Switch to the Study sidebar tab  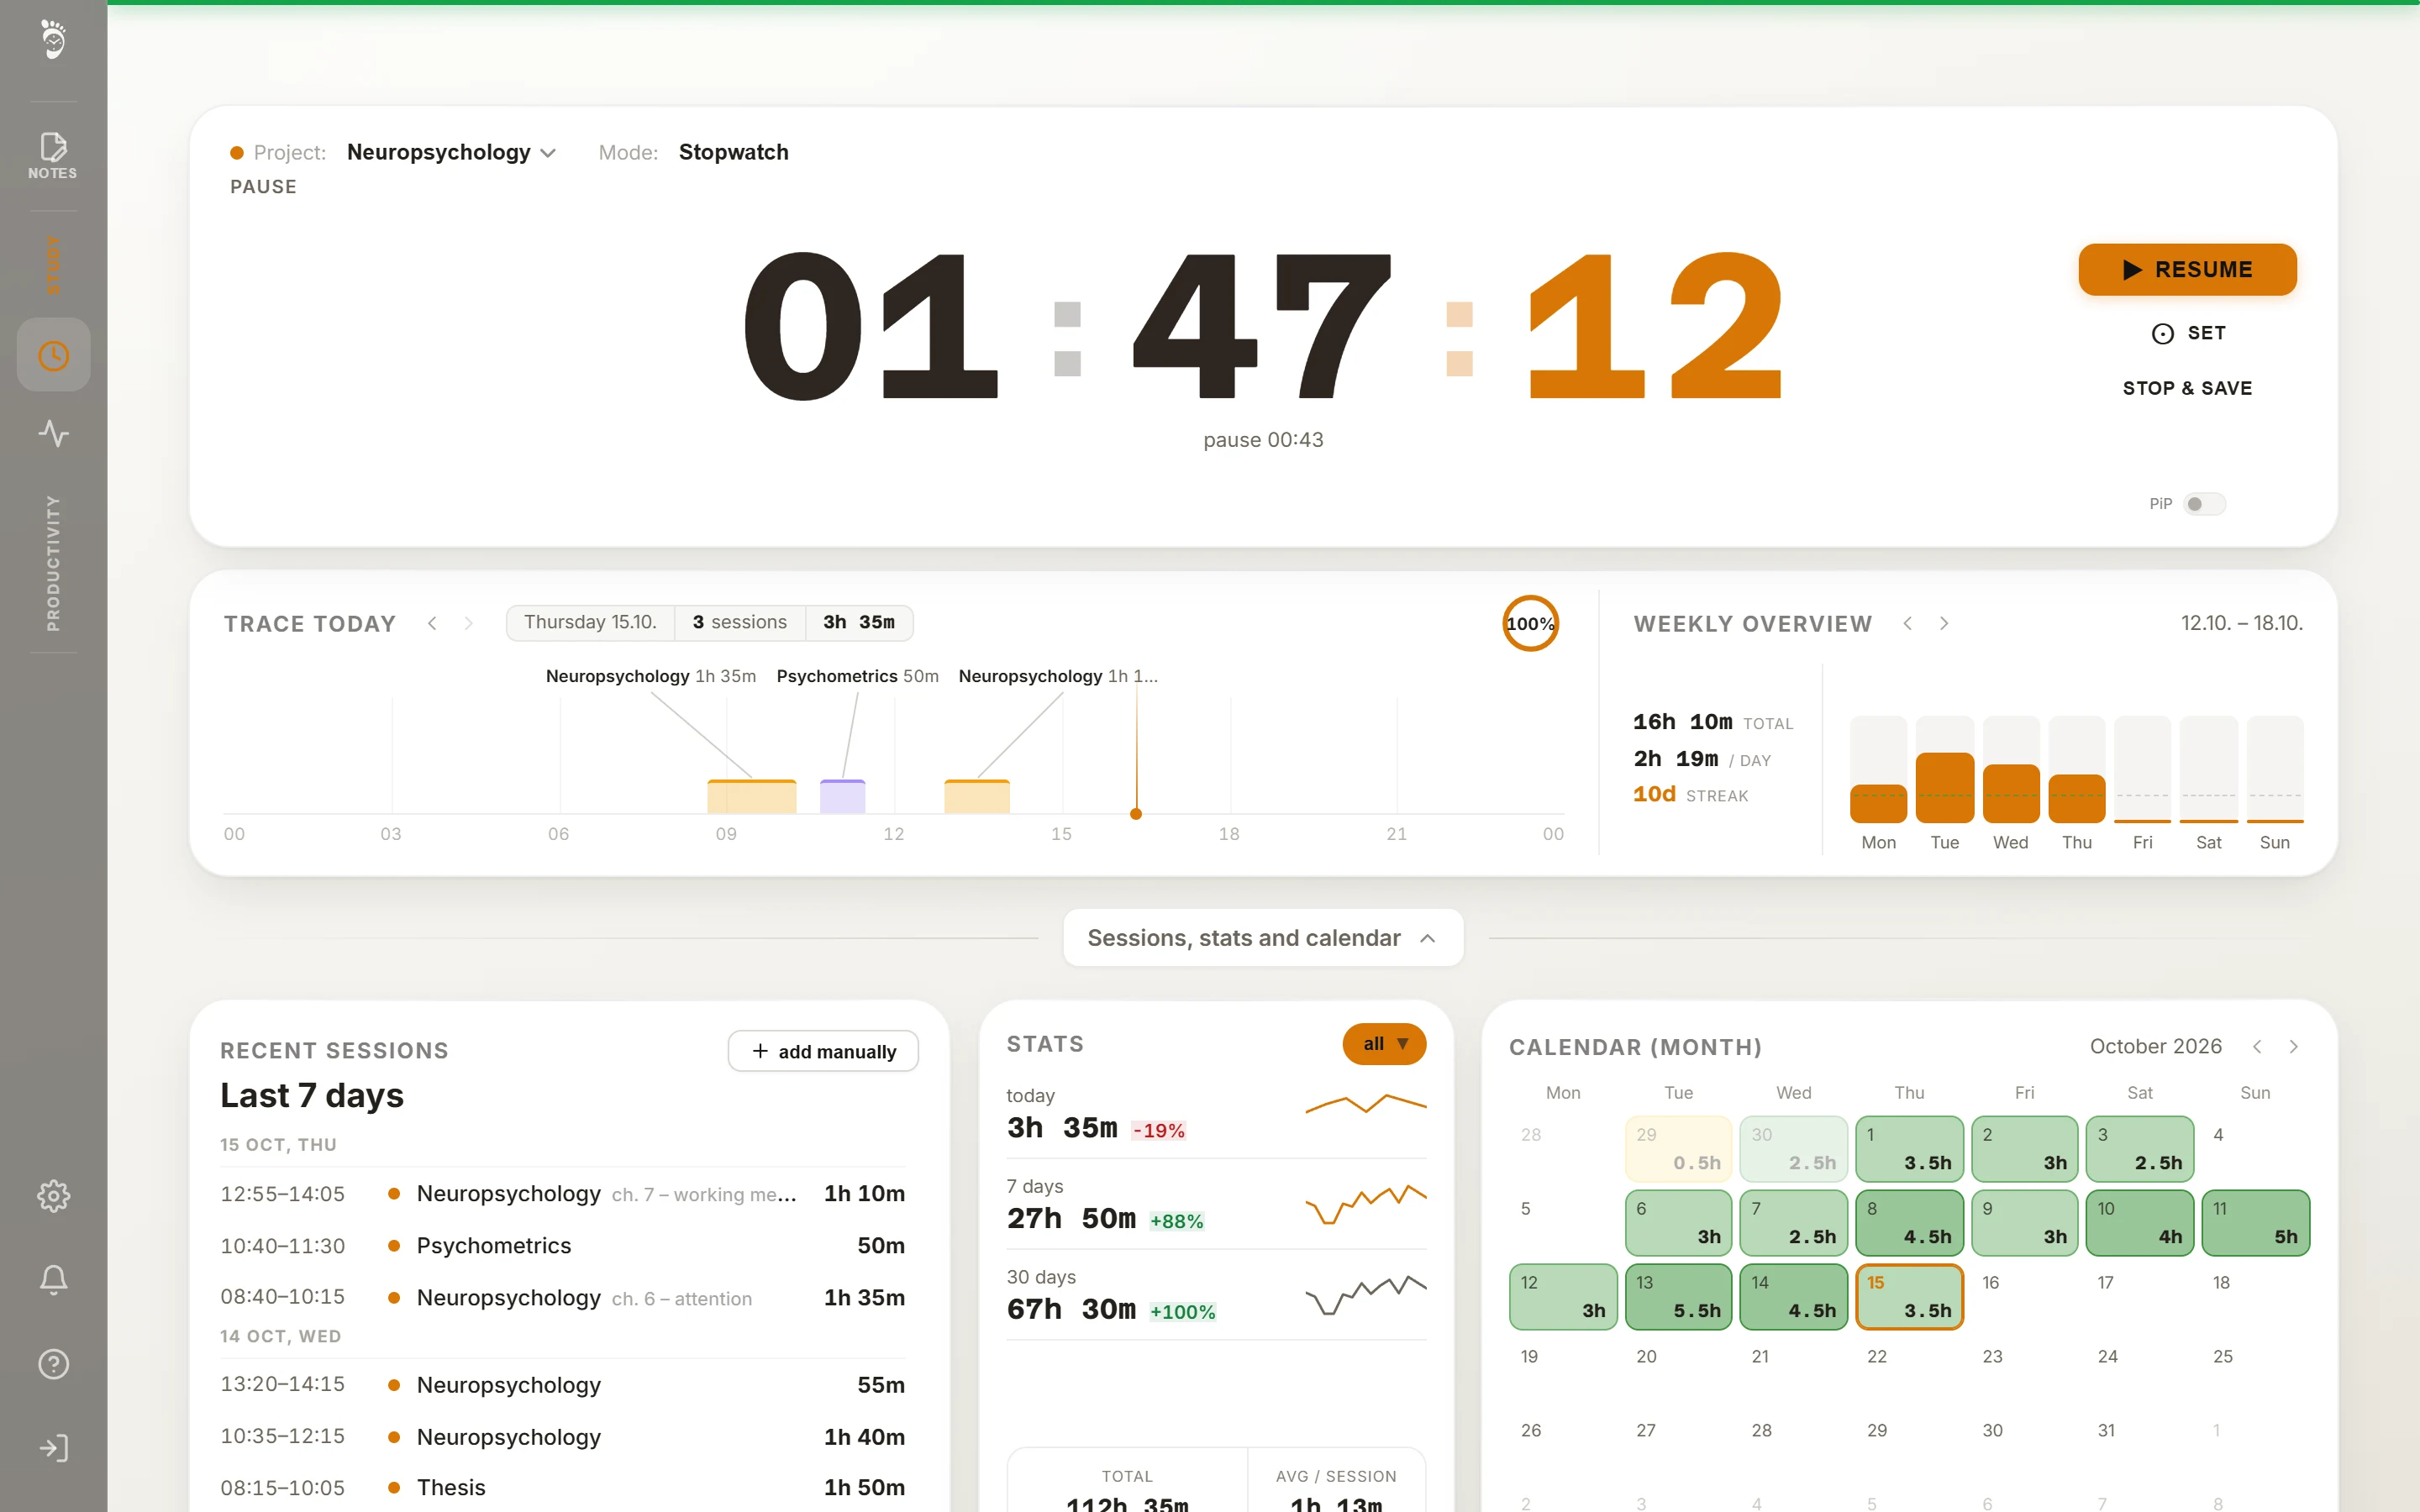[53, 264]
